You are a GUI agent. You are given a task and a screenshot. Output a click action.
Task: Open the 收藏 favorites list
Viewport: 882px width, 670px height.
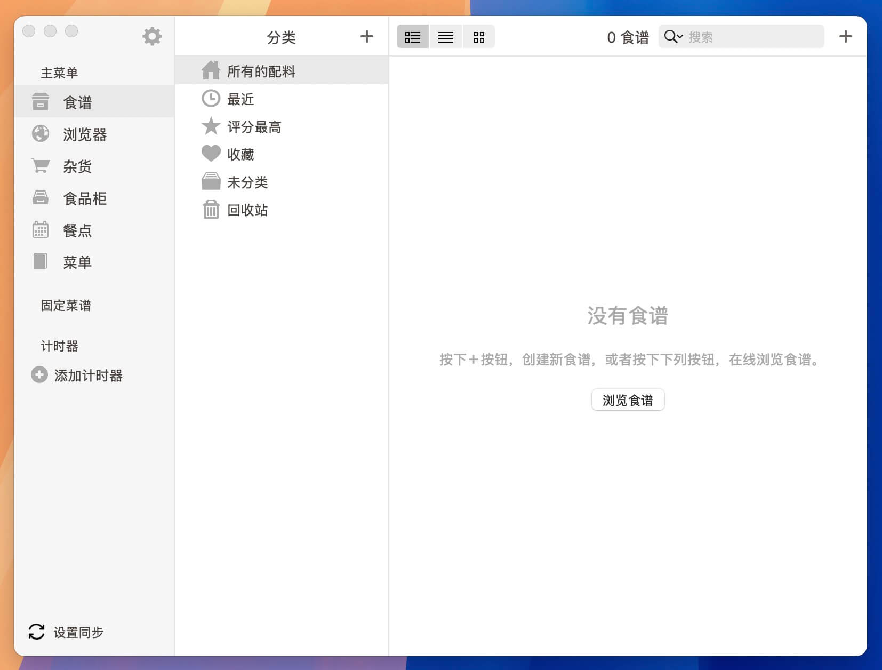pos(240,155)
